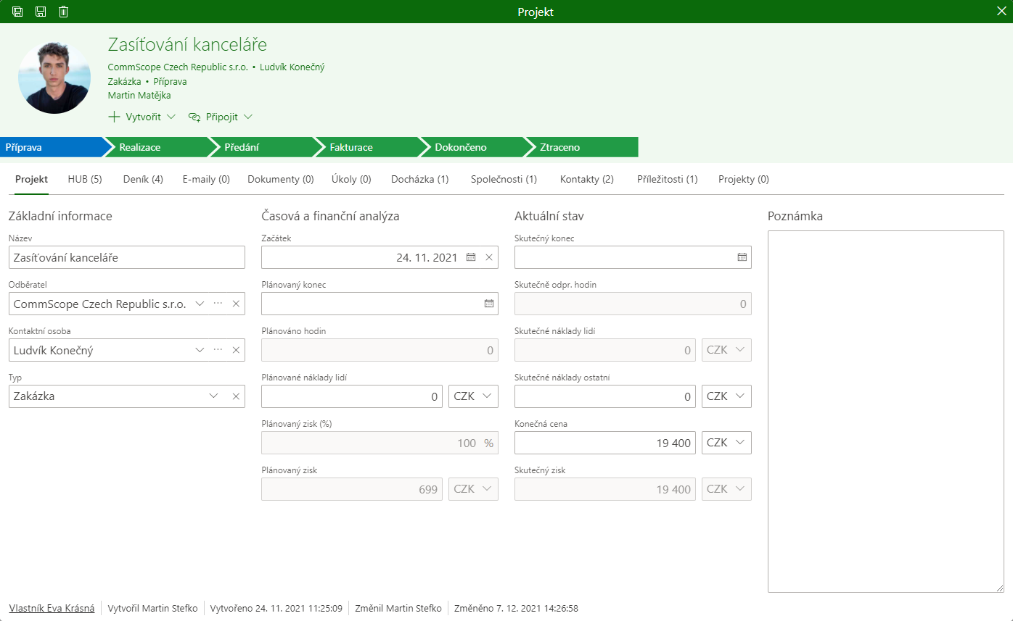Screen dimensions: 1013x621
Task: Open currency dropdown for Plánované náklady lidí
Action: 474,396
